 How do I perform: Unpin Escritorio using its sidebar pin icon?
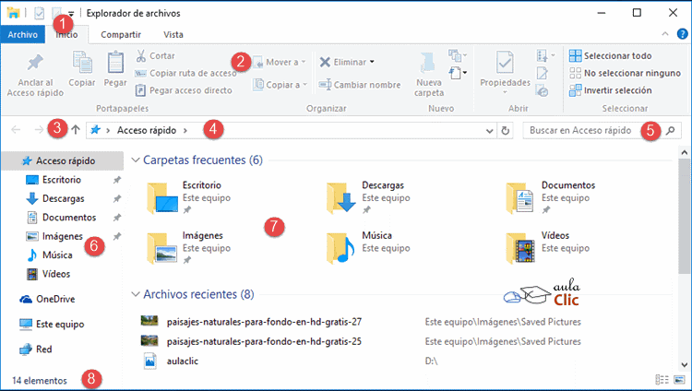coord(117,180)
